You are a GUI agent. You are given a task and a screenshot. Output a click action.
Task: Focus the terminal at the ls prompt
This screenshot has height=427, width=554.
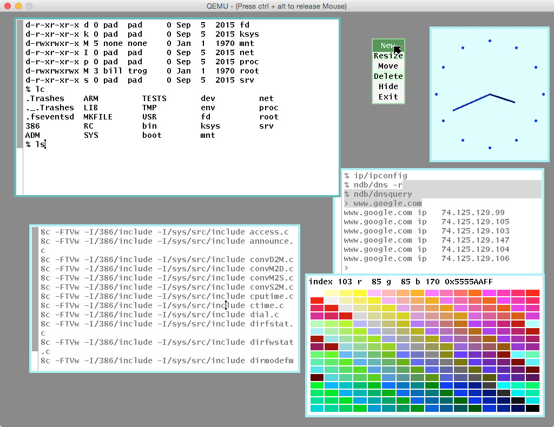pyautogui.click(x=36, y=144)
